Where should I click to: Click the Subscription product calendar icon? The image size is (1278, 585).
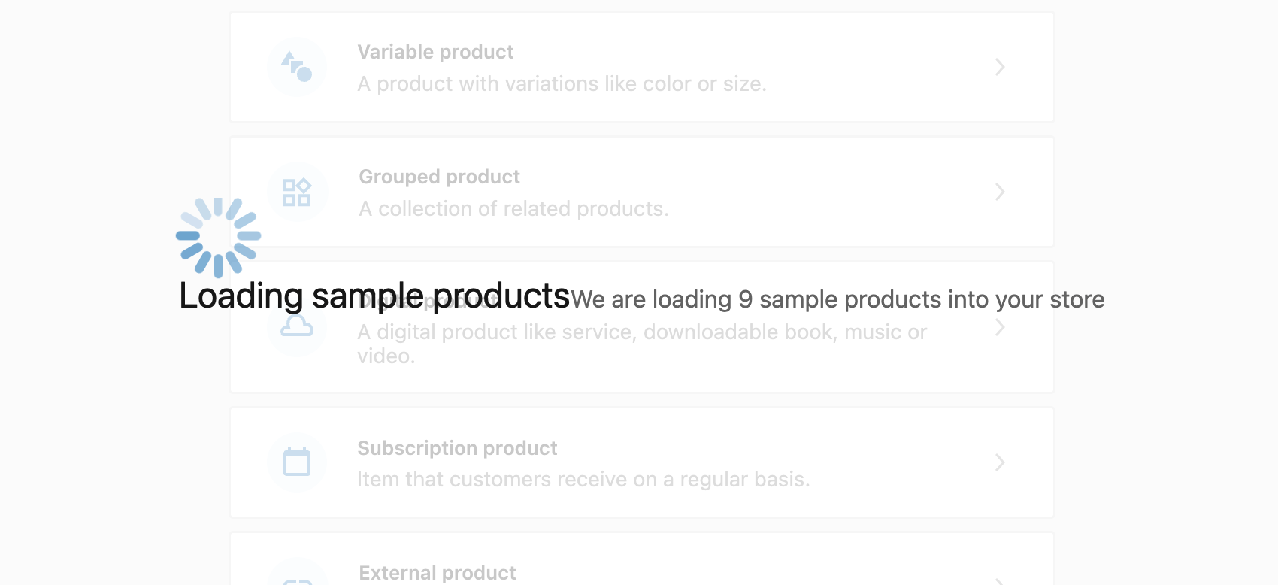click(297, 462)
